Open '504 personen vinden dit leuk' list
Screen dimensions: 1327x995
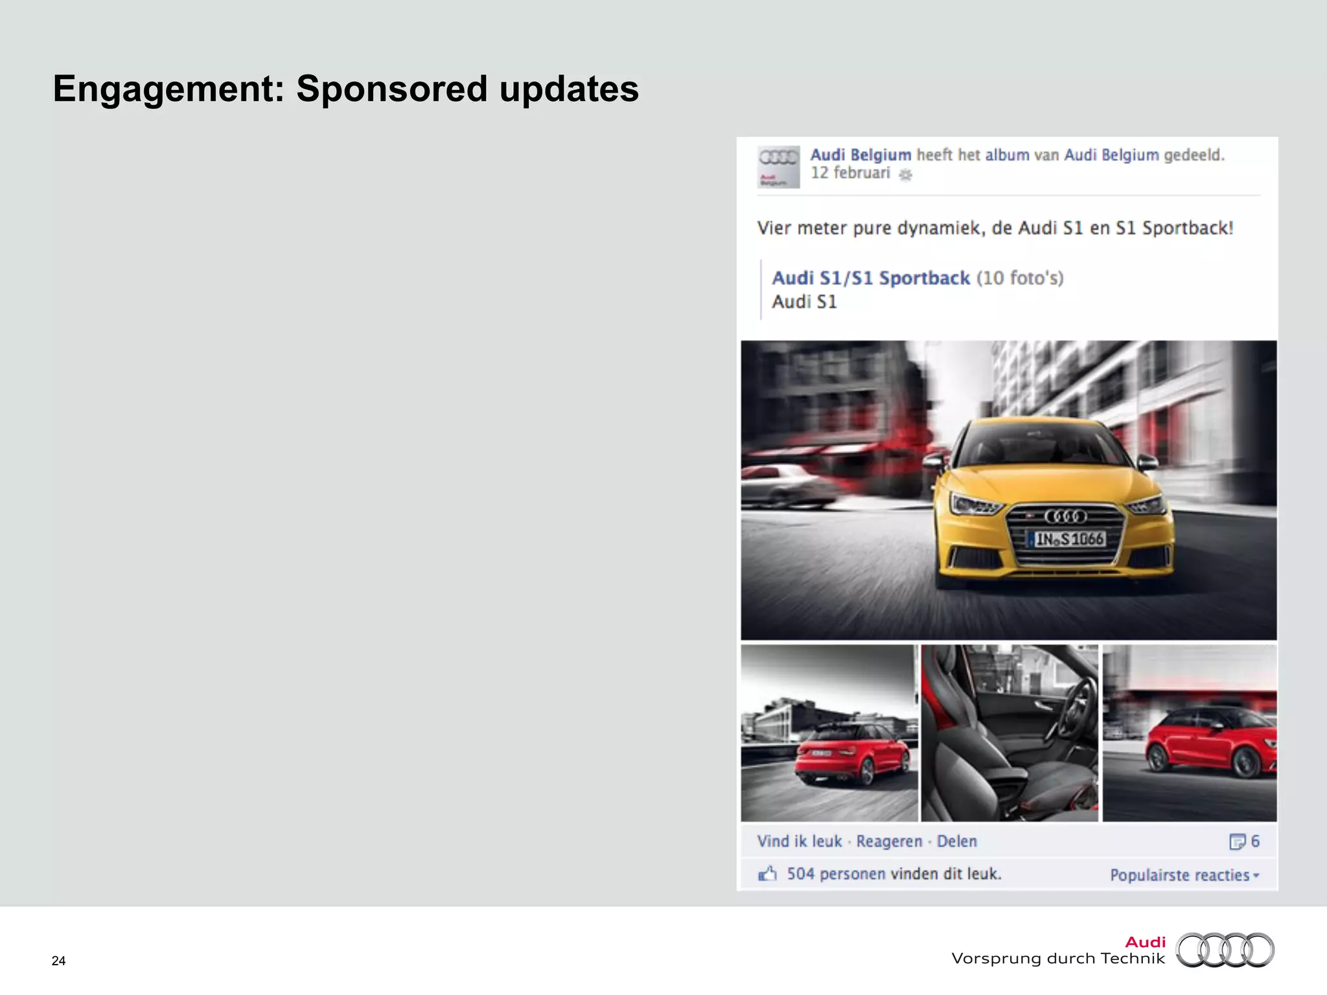(894, 874)
